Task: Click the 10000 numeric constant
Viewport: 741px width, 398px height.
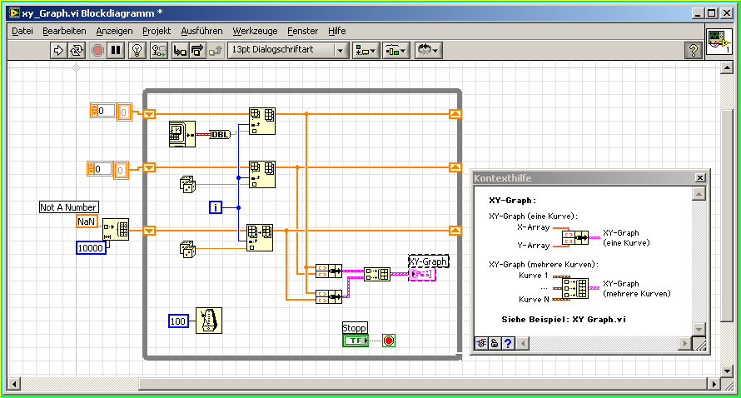Action: click(x=91, y=248)
